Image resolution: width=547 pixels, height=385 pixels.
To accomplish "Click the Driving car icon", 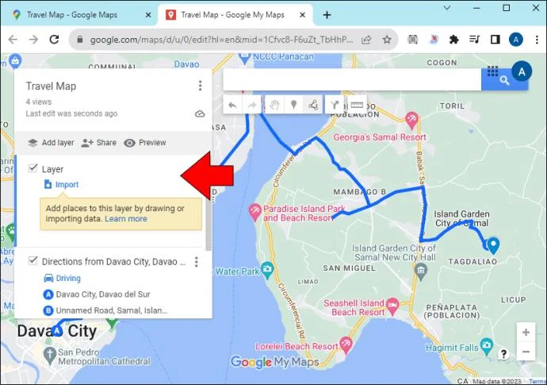I will 48,278.
